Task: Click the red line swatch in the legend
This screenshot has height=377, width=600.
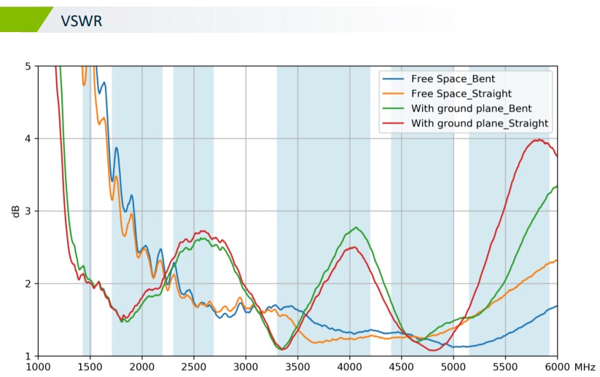Action: point(394,124)
